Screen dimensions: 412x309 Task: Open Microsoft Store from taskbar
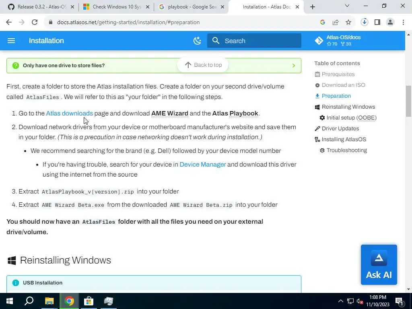89,301
